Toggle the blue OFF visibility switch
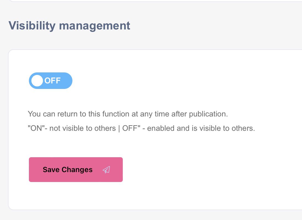Viewport: 302px width, 220px height. (x=51, y=81)
